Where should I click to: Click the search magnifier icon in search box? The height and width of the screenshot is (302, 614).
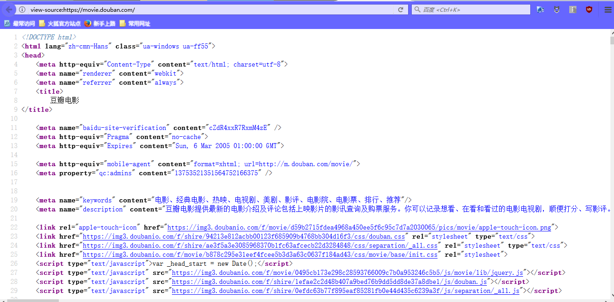(417, 10)
